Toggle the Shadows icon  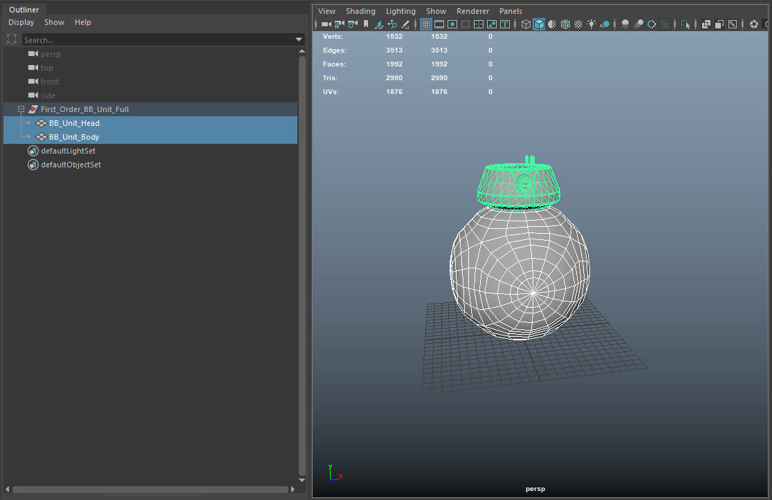(x=605, y=24)
